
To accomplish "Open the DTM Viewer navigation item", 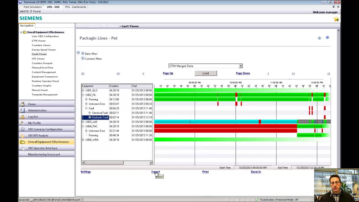I will click(x=39, y=41).
